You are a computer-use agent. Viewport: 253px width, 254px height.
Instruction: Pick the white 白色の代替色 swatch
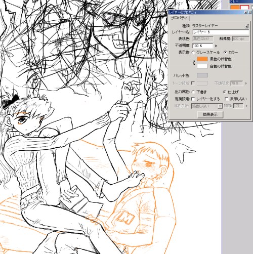tap(202, 66)
